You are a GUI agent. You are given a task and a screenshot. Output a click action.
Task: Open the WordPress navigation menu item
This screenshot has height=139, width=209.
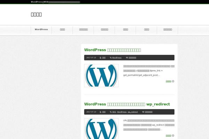[x=41, y=30]
